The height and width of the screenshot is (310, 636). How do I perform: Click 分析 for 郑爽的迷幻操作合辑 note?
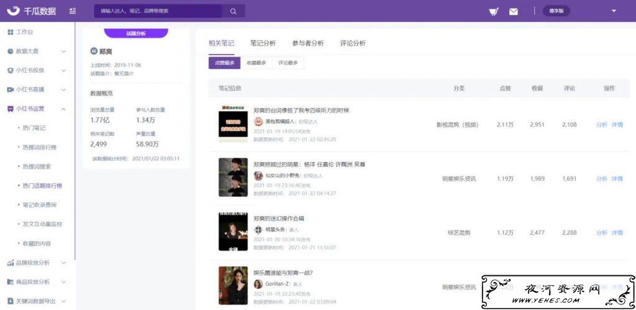pos(601,233)
